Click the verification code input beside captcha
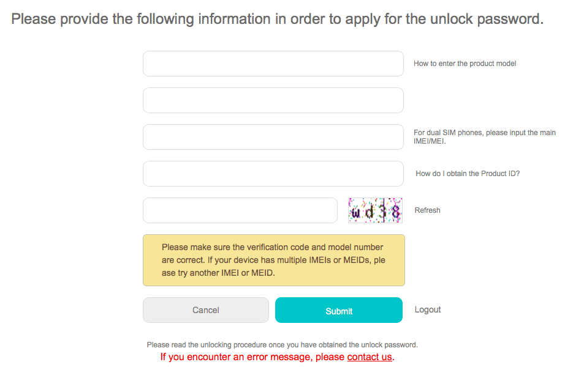The height and width of the screenshot is (370, 573). [240, 210]
